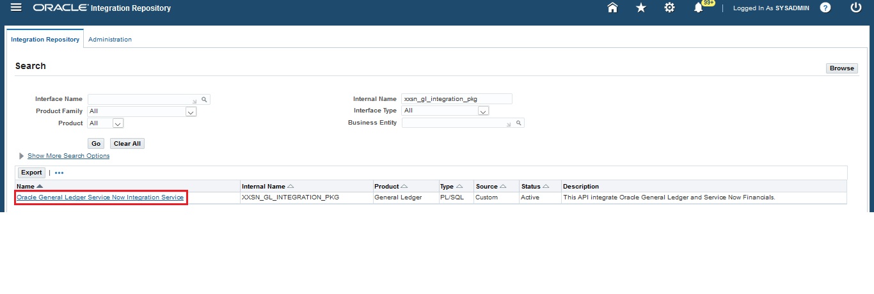
Task: Sort by Status column arrow
Action: pos(546,187)
